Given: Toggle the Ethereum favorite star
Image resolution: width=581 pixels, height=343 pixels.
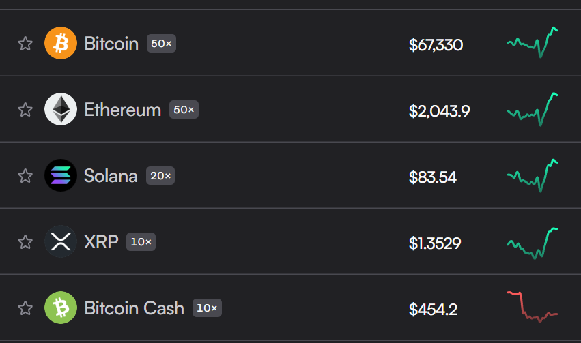Looking at the screenshot, I should tap(25, 110).
